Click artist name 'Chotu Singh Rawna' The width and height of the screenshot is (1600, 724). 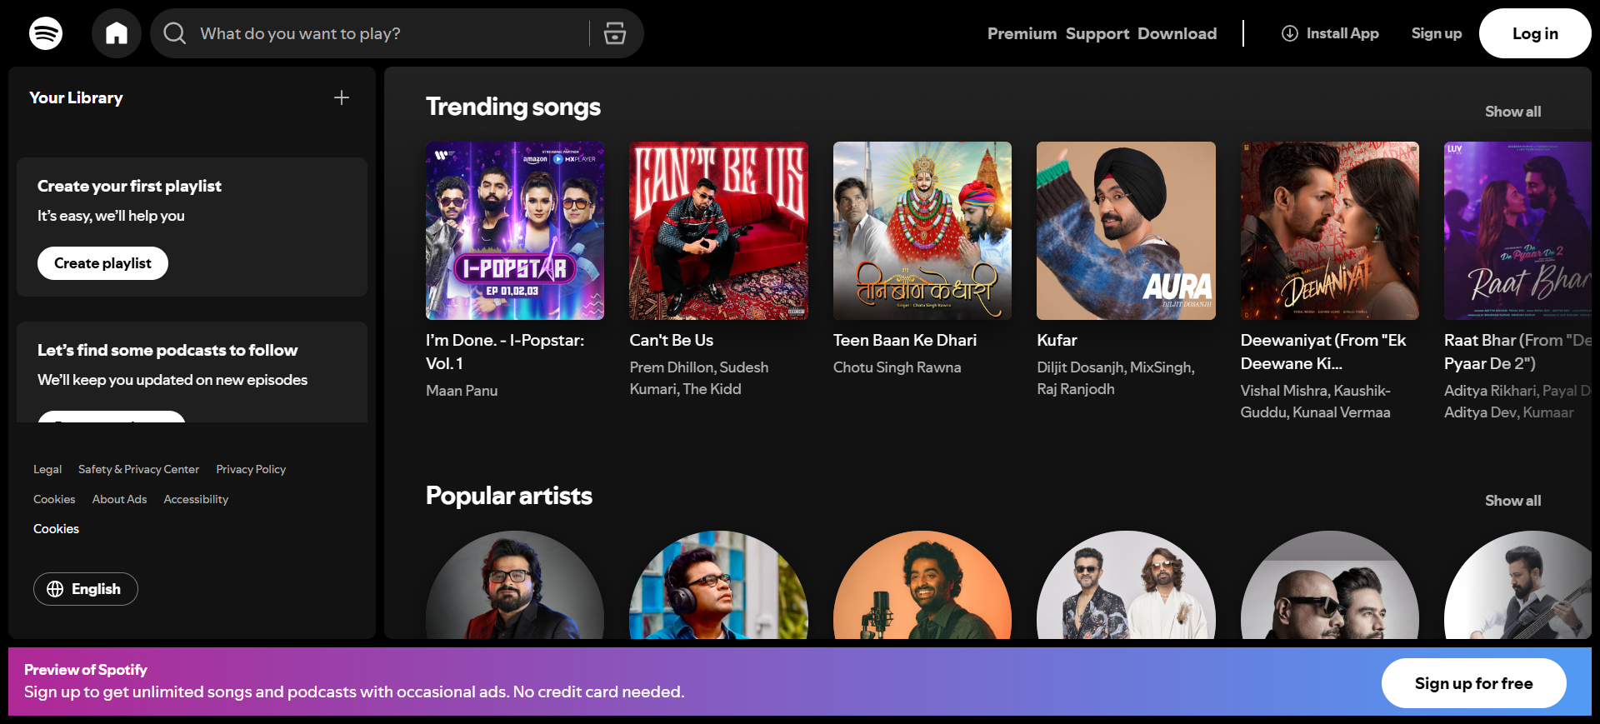point(897,367)
